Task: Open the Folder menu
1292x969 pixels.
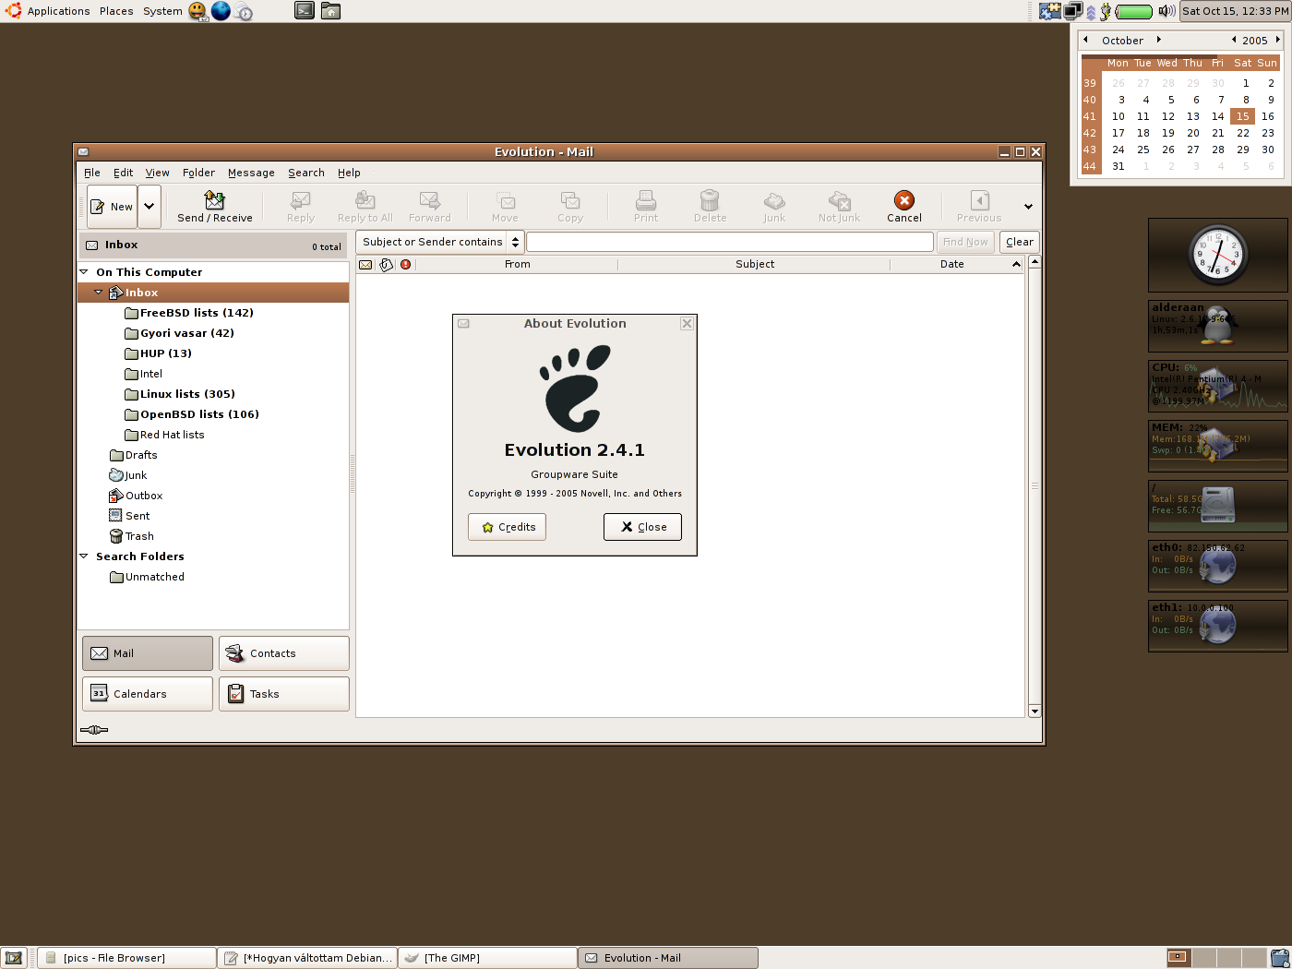Action: [198, 173]
